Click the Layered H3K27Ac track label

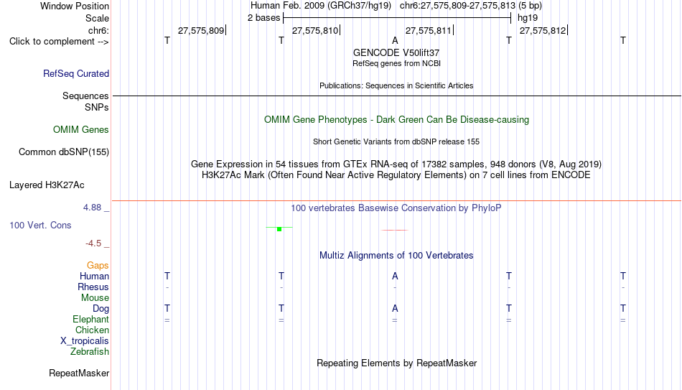pyautogui.click(x=47, y=185)
